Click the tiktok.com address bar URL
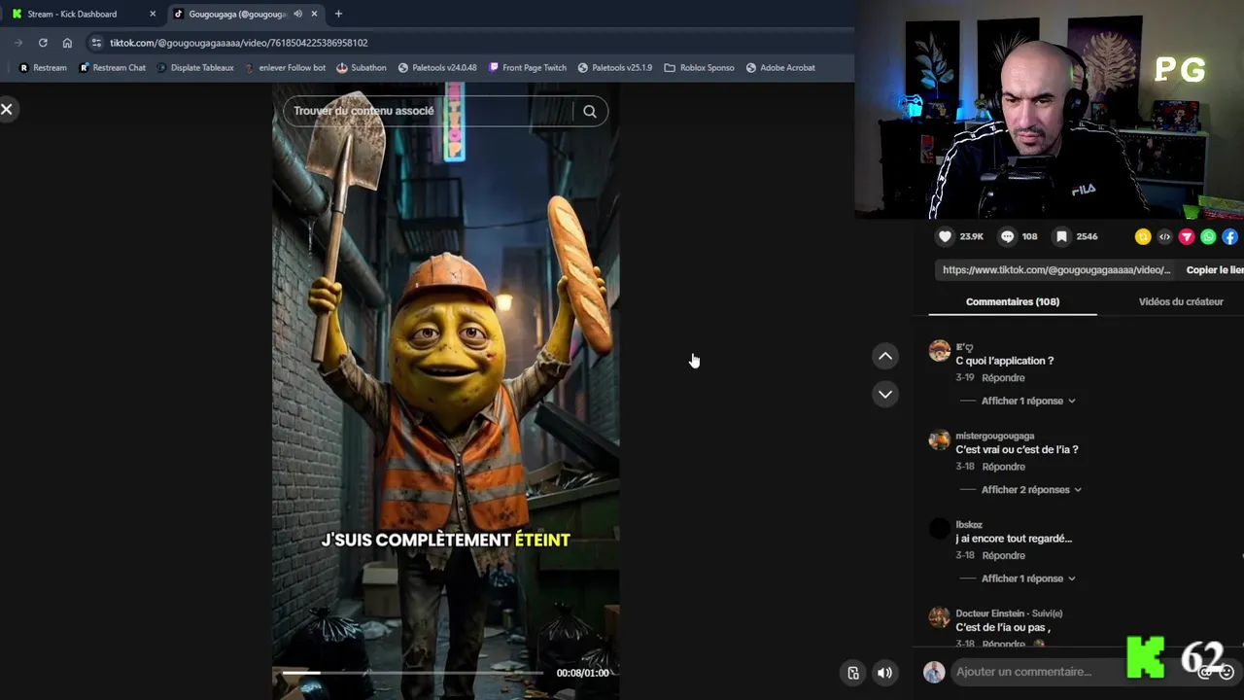 238,43
